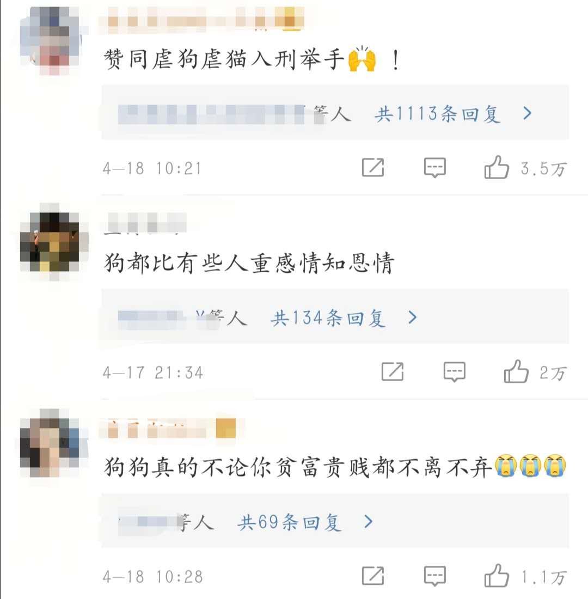
Task: Select the comment text 狗都比有些人重感情知恩情
Action: point(248,263)
